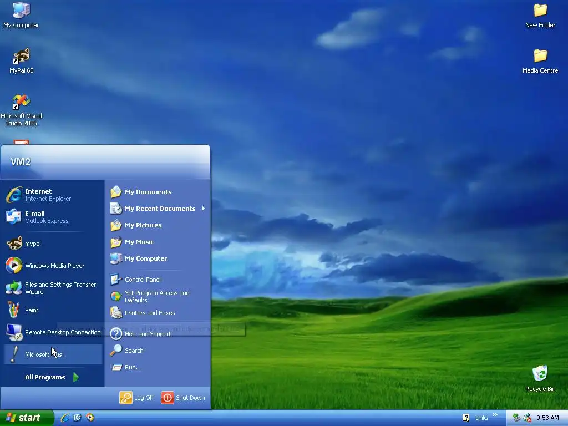Open the My Computer desktop icon
This screenshot has width=568, height=426.
(x=21, y=15)
